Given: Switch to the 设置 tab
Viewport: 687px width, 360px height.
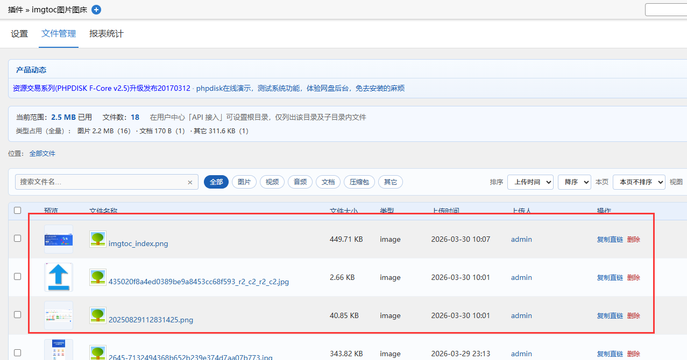Looking at the screenshot, I should coord(19,33).
